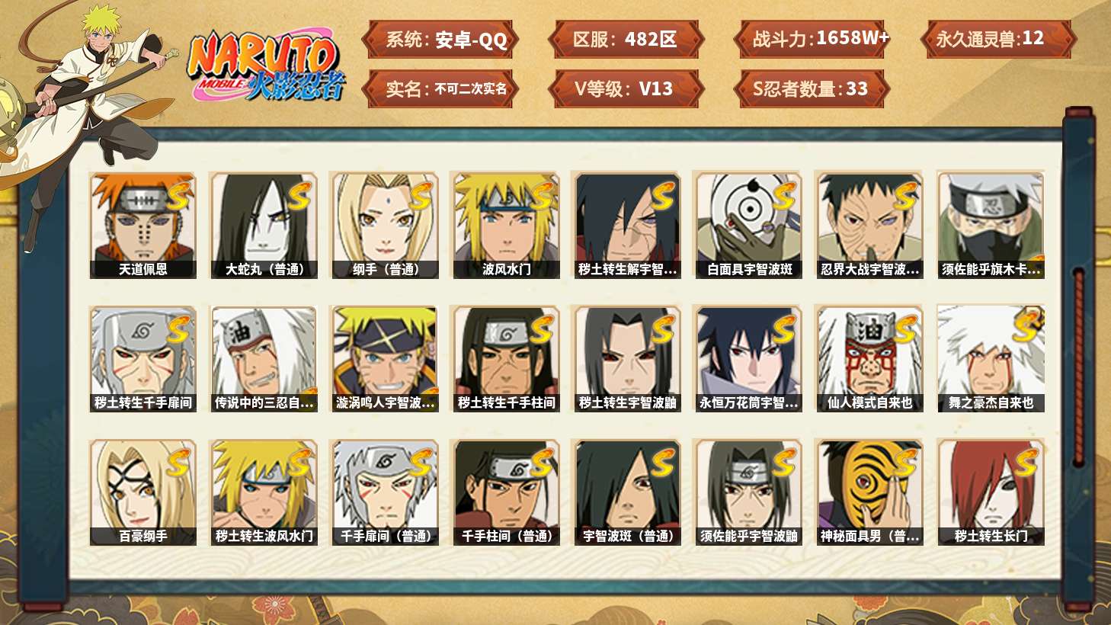The height and width of the screenshot is (625, 1111).
Task: Click the 永久通灵兽 12 badge
Action: 998,40
